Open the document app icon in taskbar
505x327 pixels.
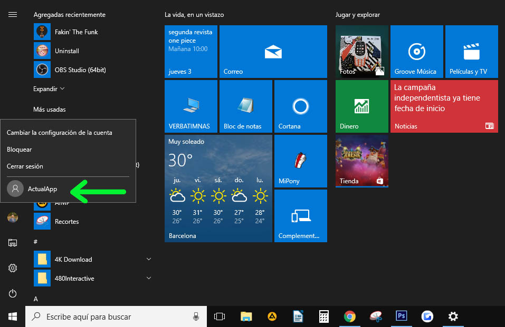tap(298, 316)
